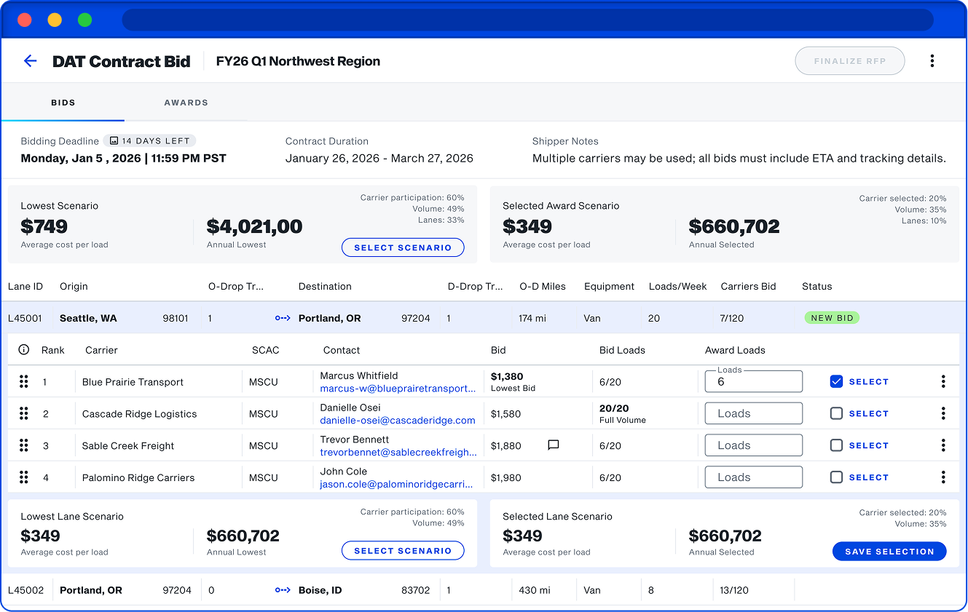Open the page kebab menu beside Finalize RFP

click(x=932, y=61)
